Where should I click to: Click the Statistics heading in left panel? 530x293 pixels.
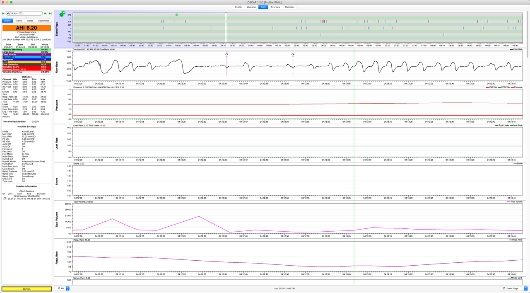tap(26, 76)
